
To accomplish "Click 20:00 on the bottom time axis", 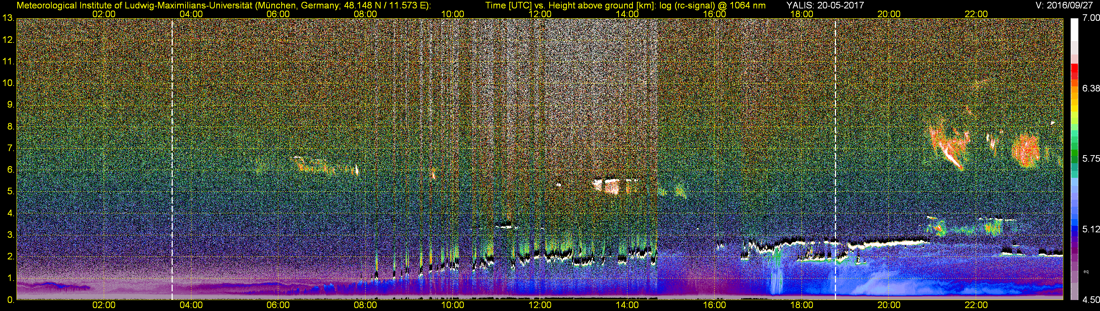I will 889,305.
